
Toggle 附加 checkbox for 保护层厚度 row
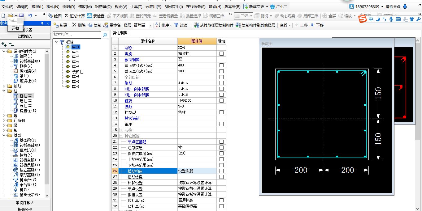click(221, 154)
